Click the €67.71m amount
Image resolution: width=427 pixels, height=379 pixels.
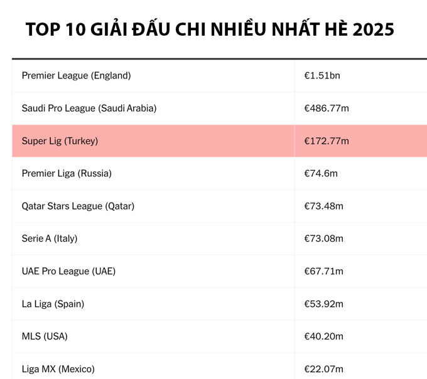(324, 271)
